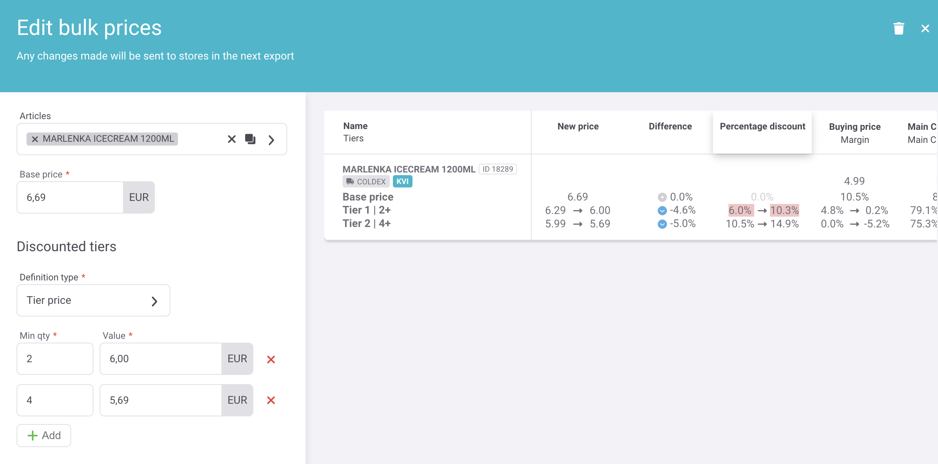Expand the Articles selector chevron
The width and height of the screenshot is (938, 464).
(x=271, y=140)
